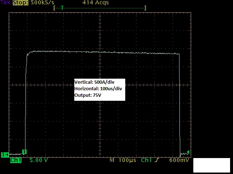Viewport: 233px width, 174px height.
Task: Click the Vertical: 500A/div annotation text
Action: [94, 82]
